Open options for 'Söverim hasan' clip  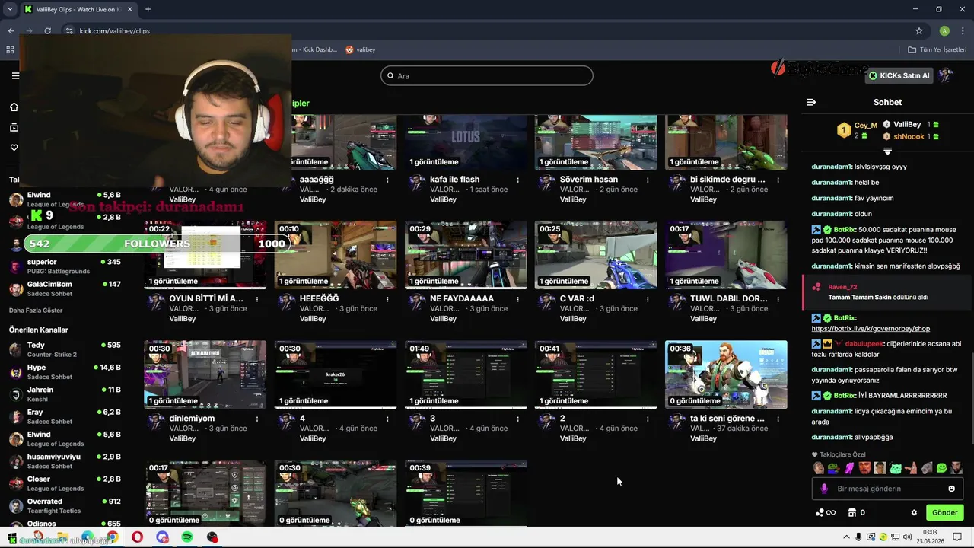click(648, 180)
